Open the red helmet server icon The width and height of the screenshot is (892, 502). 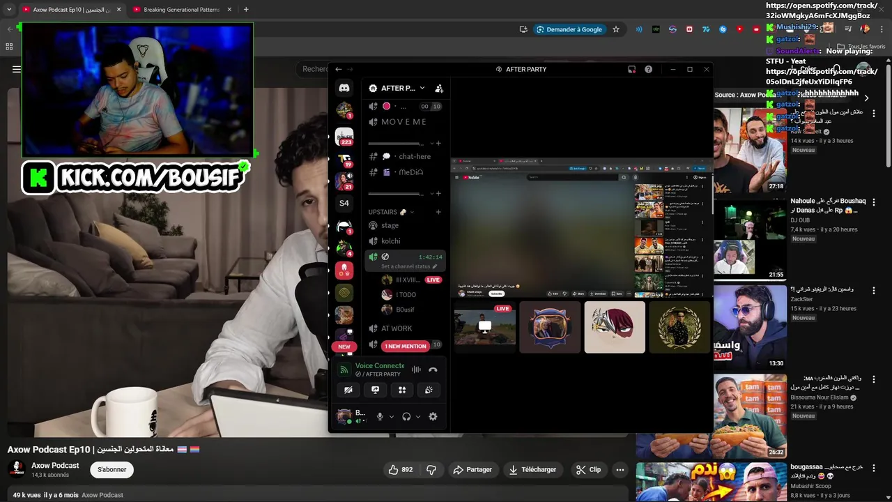pos(344,269)
